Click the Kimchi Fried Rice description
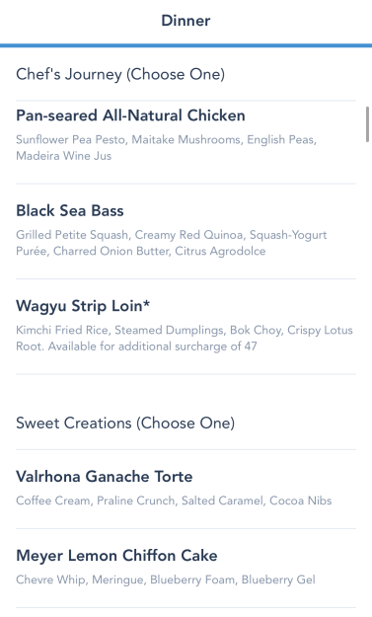372x617 pixels. tap(185, 338)
